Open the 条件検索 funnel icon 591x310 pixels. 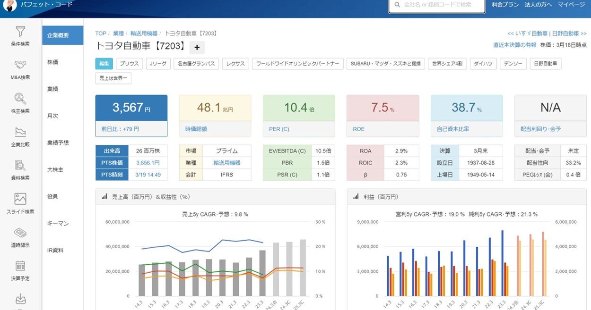20,32
